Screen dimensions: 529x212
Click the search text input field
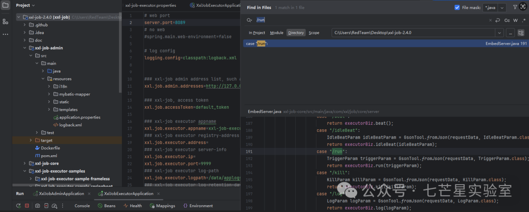pos(371,20)
